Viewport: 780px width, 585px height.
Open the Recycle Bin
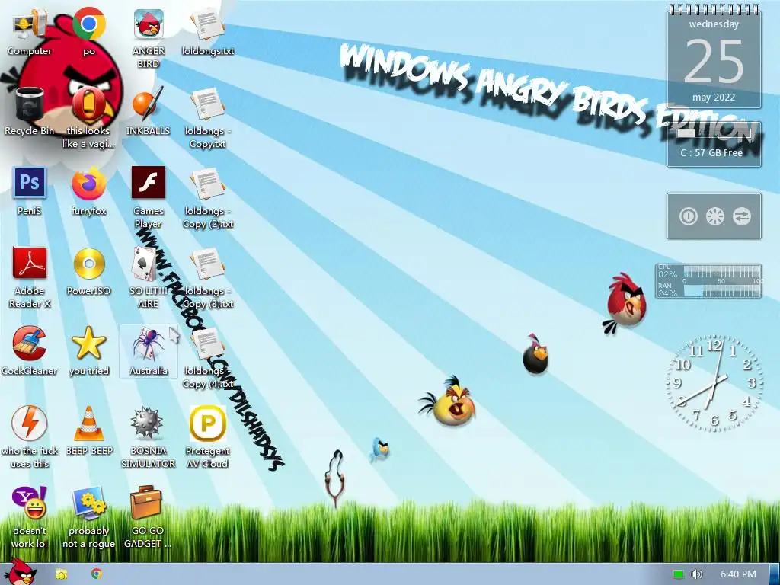(30, 112)
